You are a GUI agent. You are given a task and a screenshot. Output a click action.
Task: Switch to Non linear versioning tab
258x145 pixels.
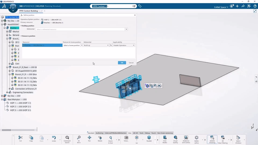[x=165, y=133]
